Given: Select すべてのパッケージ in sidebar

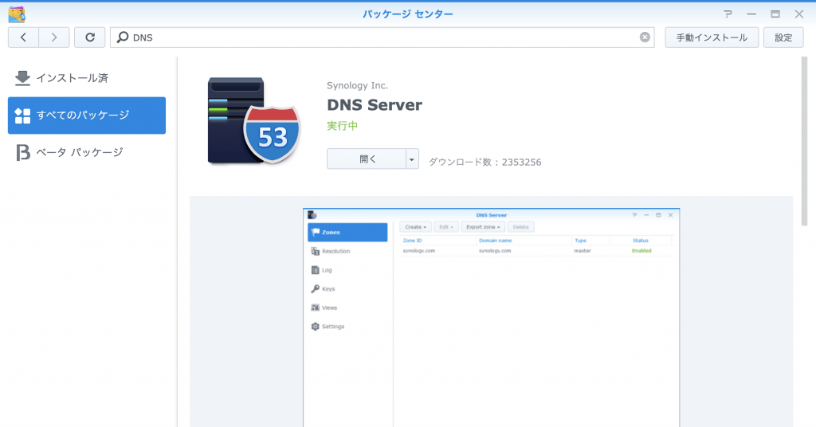Looking at the screenshot, I should [x=87, y=116].
